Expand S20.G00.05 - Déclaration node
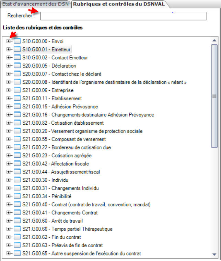 8,65
